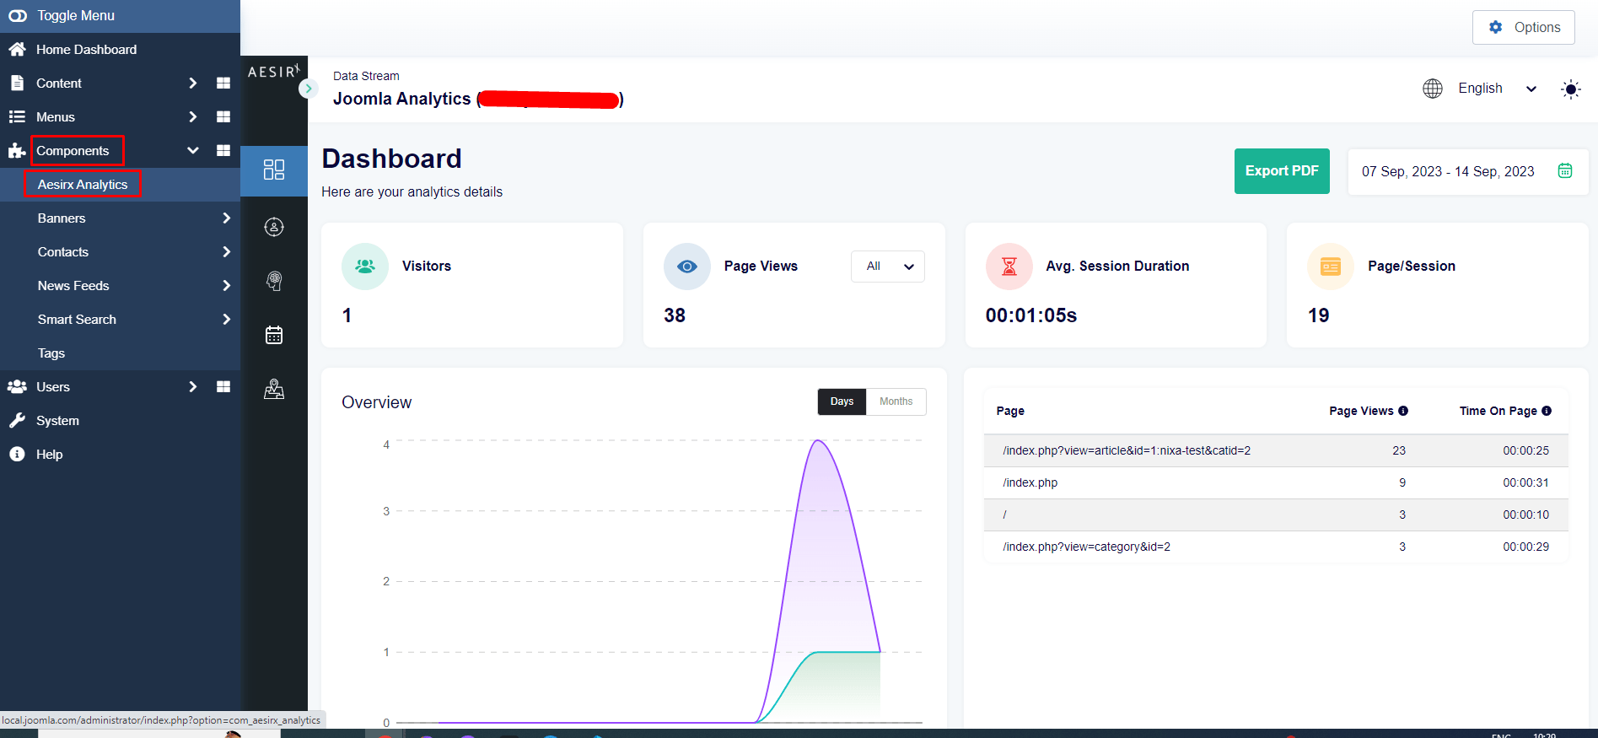Open Aesirx Analytics component

(83, 185)
